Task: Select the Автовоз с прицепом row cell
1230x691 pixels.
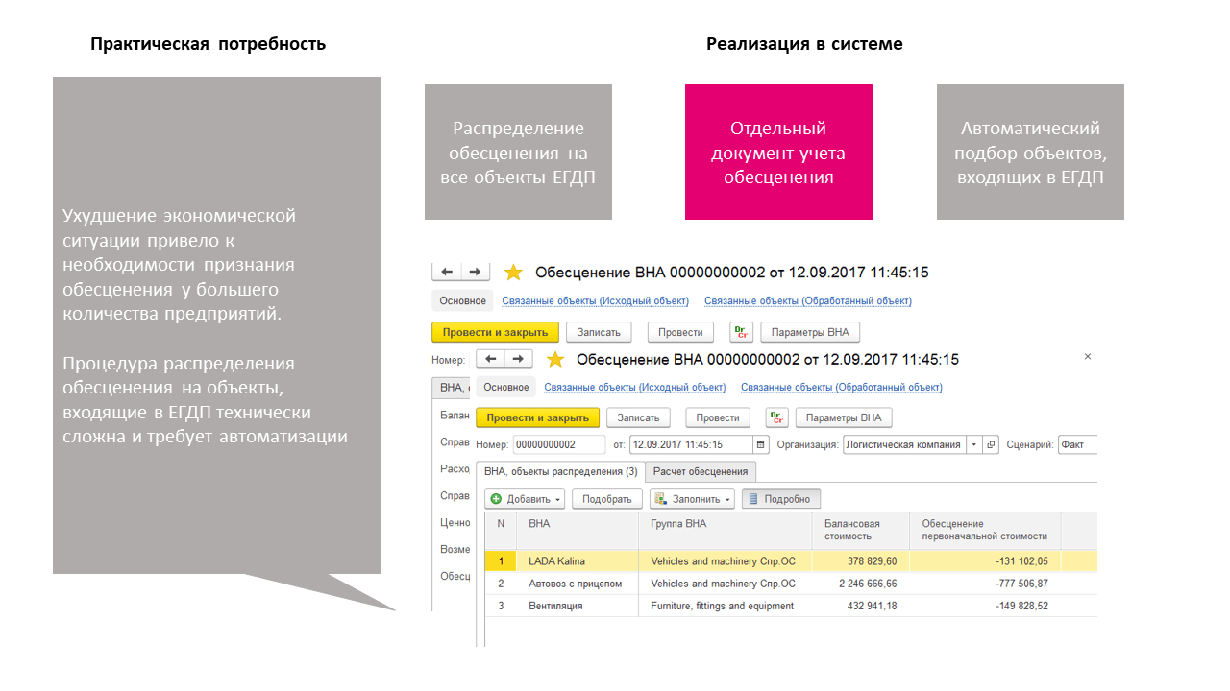Action: click(x=578, y=584)
